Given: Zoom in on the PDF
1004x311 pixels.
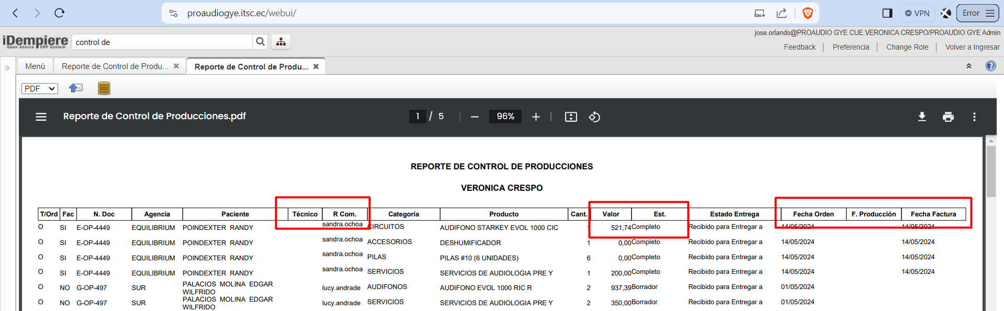Looking at the screenshot, I should point(536,117).
